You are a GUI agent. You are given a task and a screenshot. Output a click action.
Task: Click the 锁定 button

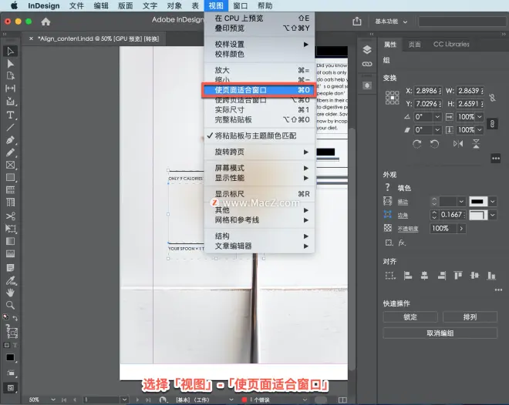pyautogui.click(x=410, y=317)
